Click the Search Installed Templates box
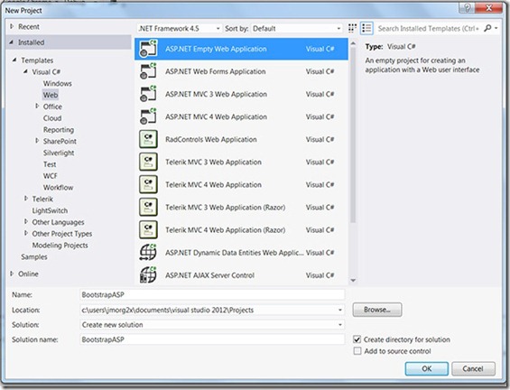The image size is (510, 390). [429, 28]
